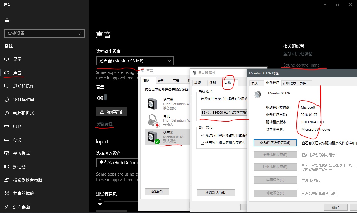Open 远程桌面 remote desktop icon entry
Viewport: 357px width, 213px height.
tap(7, 207)
